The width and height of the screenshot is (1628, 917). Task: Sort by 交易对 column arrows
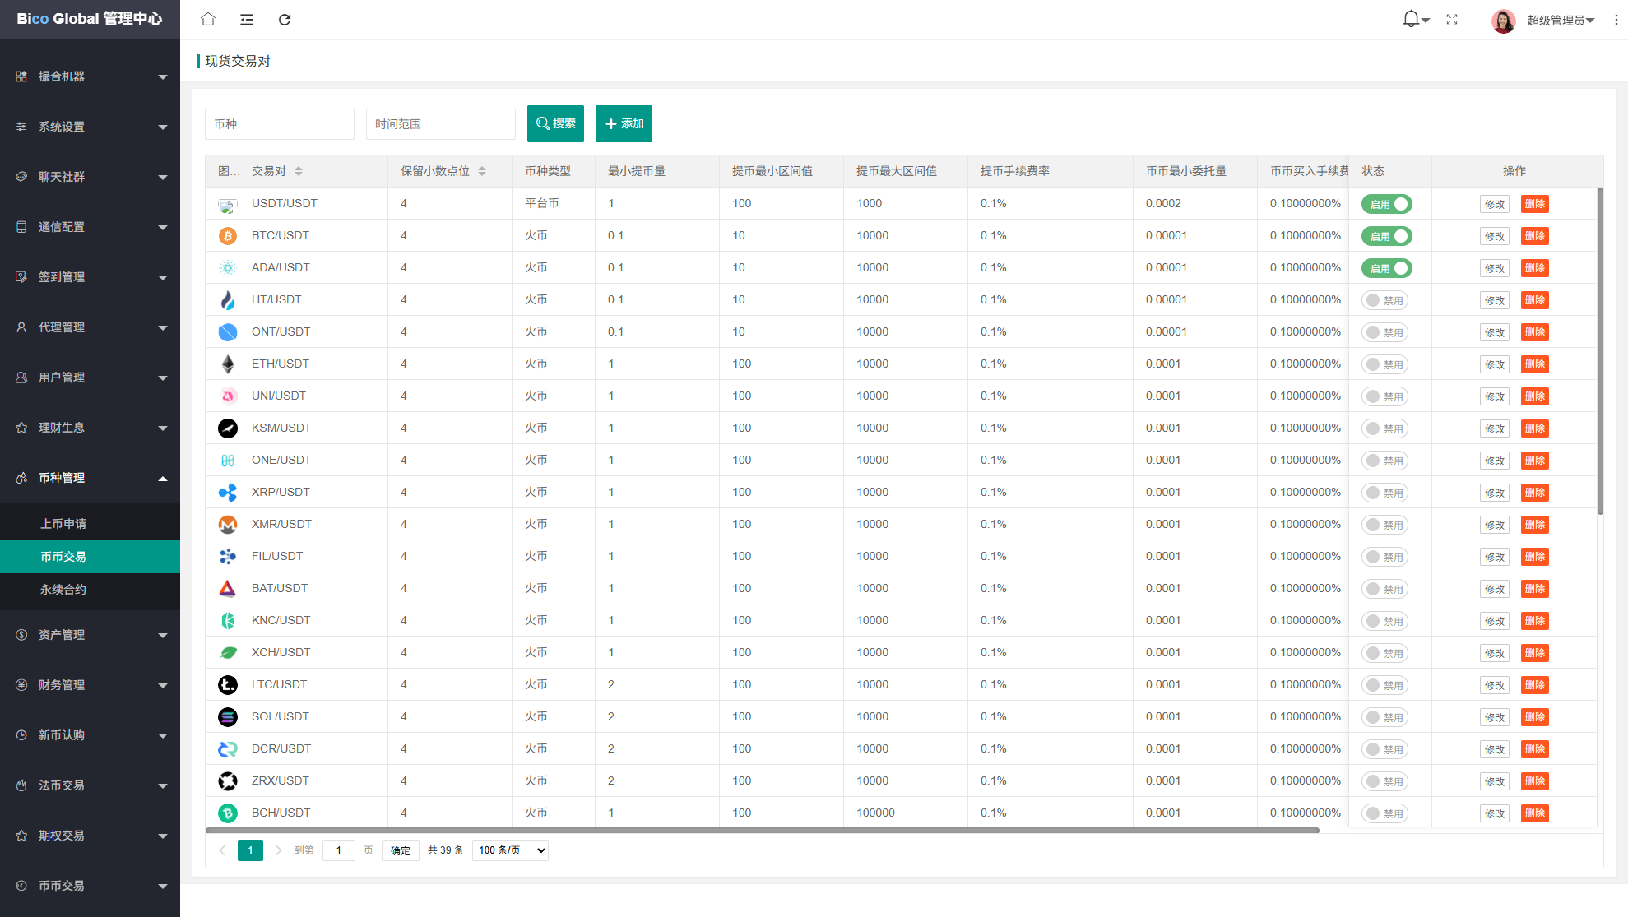coord(299,171)
